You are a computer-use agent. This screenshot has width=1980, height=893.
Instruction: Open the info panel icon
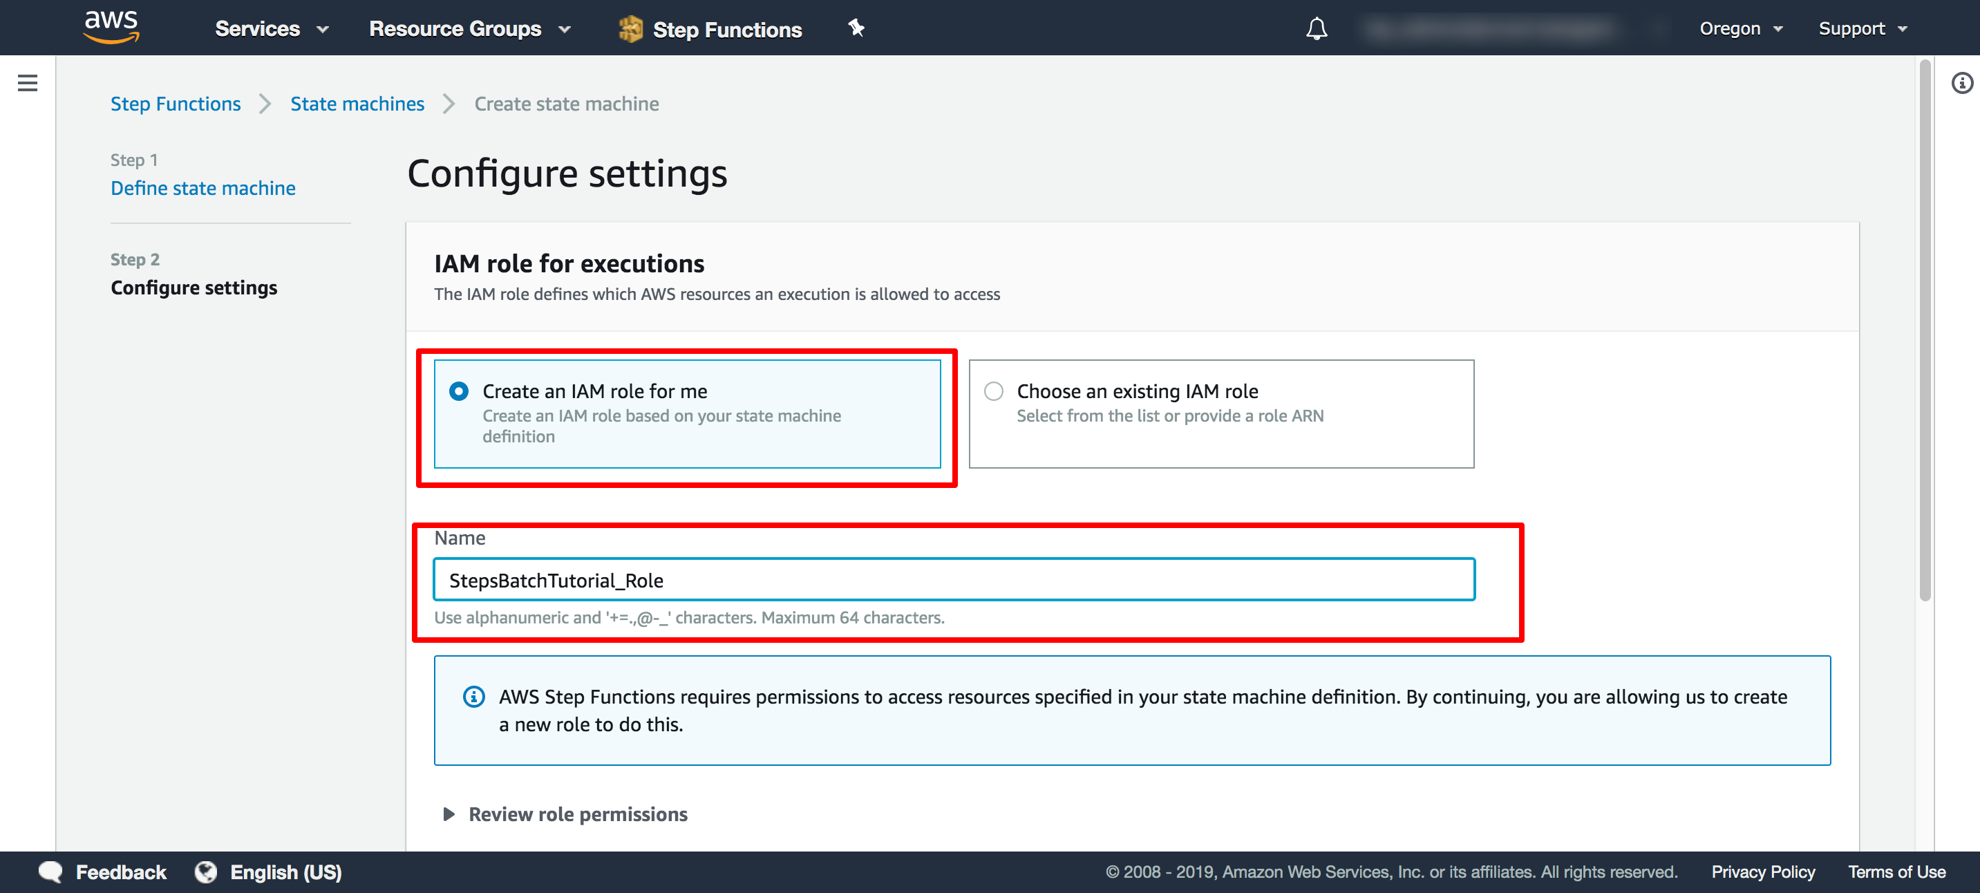click(x=1961, y=83)
